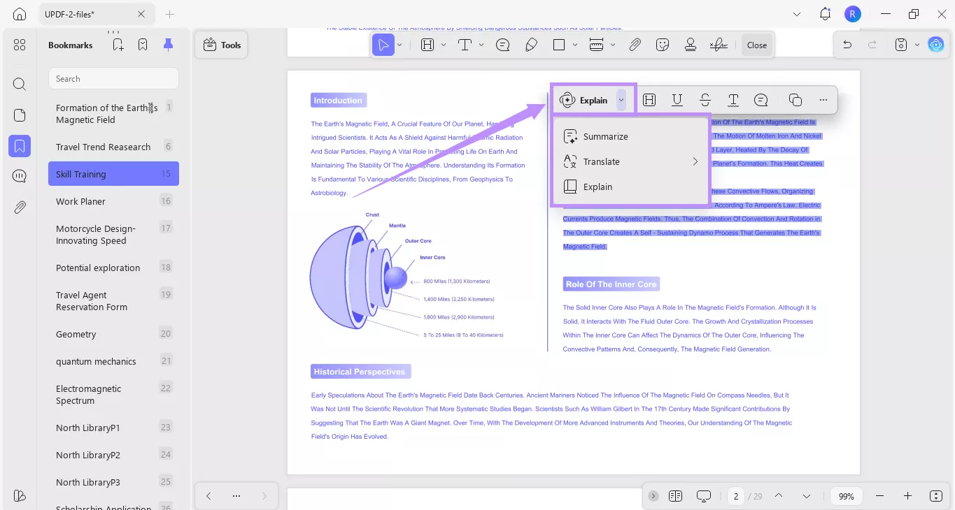Expand the Translate submenu arrow

pyautogui.click(x=695, y=161)
